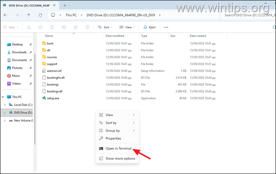Click the Share toolbar icon
The height and width of the screenshot is (174, 276).
click(76, 27)
